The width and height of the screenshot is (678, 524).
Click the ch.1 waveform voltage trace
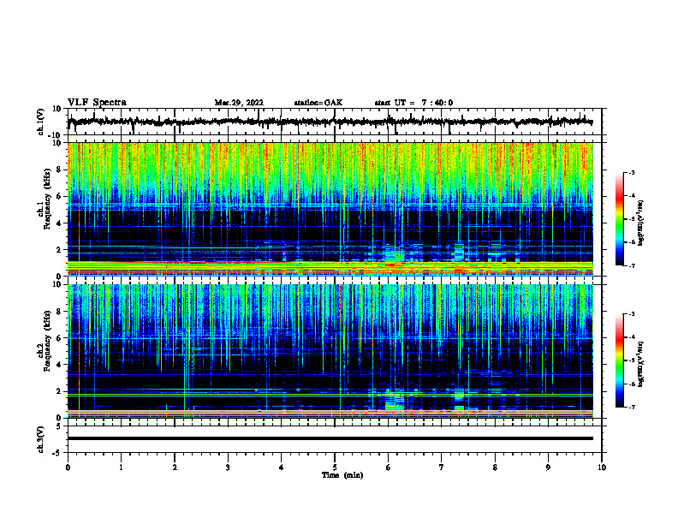pos(330,122)
